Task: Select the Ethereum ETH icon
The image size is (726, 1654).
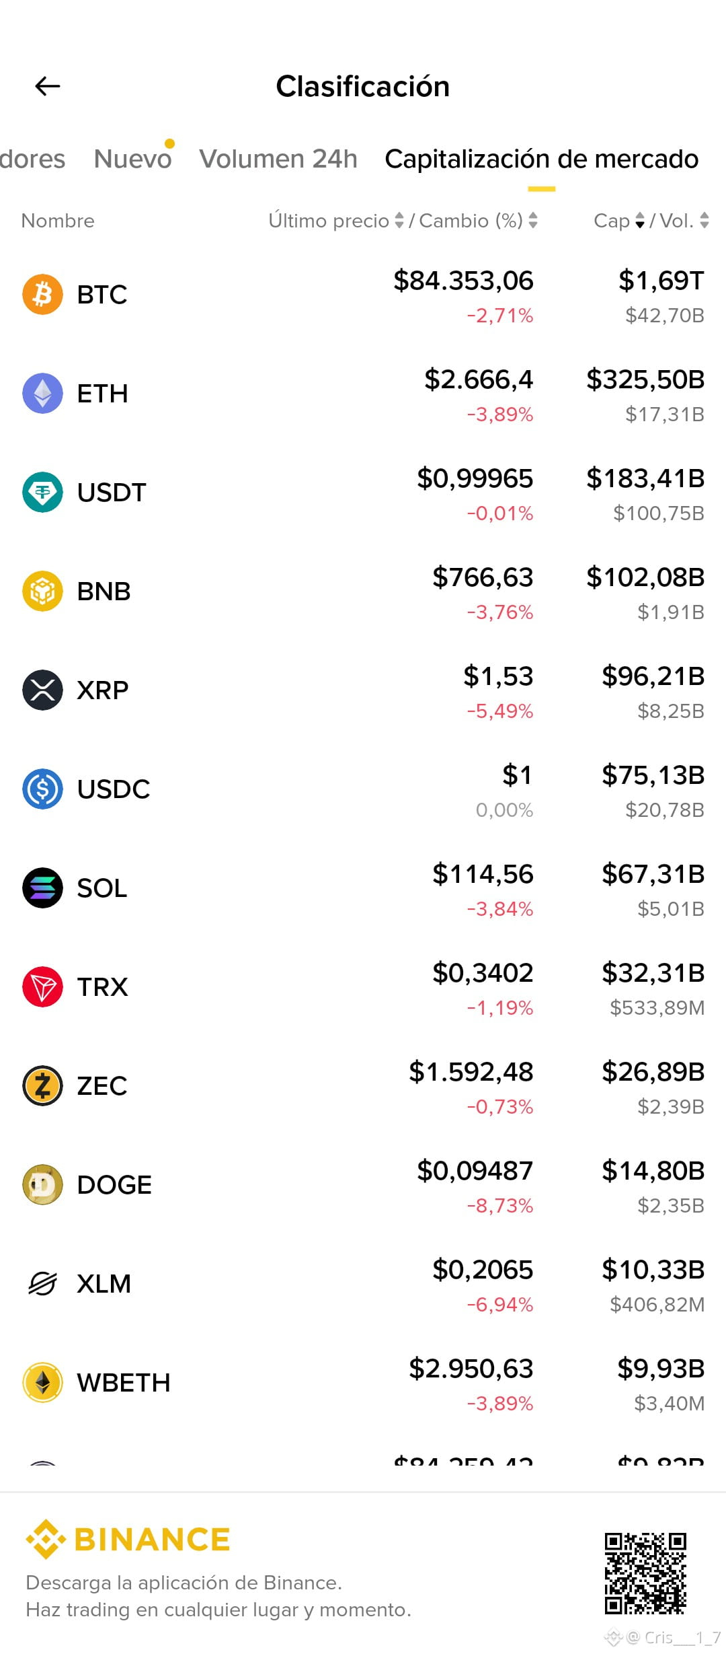Action: 42,393
